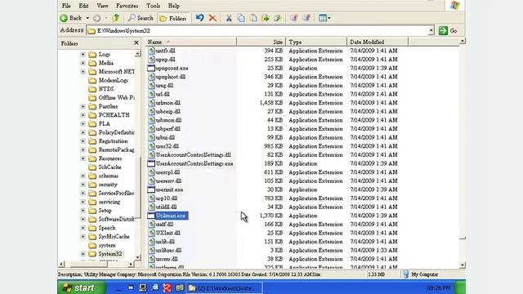Screen dimensions: 523x294
Task: Click the file list scroll-down arrow
Action: click(463, 265)
